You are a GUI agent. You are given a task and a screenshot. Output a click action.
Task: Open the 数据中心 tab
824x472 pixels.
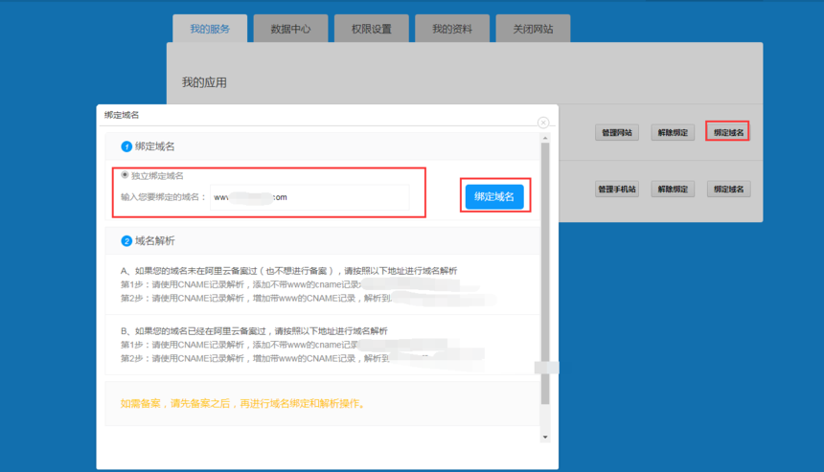click(x=290, y=29)
